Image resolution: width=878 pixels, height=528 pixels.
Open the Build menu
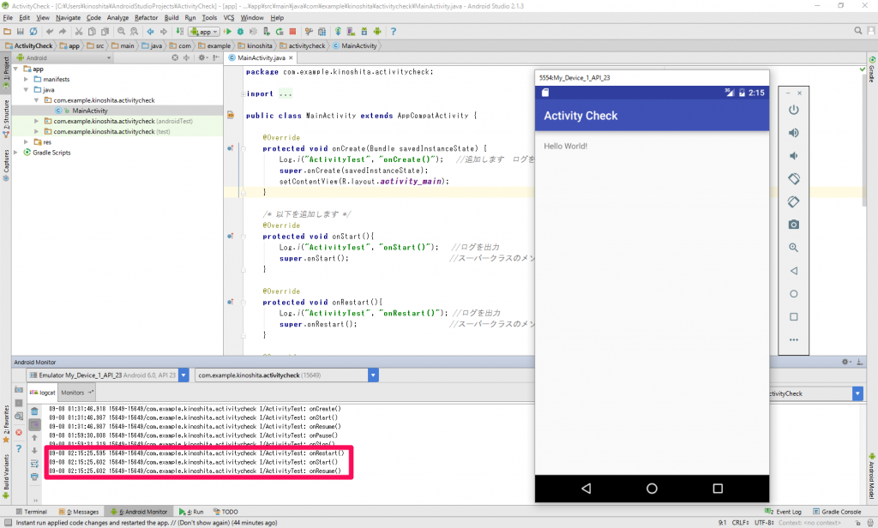coord(171,18)
